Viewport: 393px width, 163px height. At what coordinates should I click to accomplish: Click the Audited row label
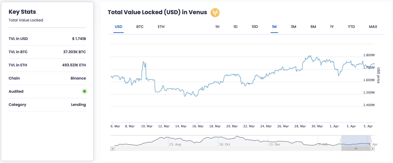point(16,91)
